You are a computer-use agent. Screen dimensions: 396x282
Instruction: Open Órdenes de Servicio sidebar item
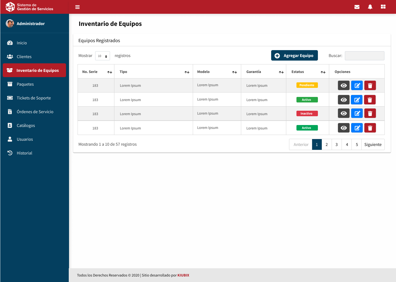tap(35, 112)
